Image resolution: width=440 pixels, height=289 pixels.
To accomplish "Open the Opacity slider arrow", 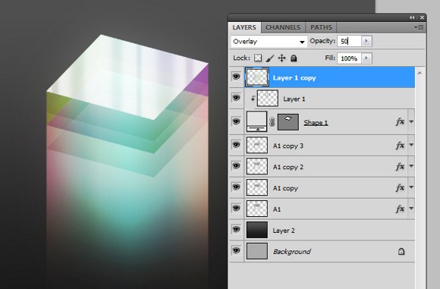I will pos(366,41).
